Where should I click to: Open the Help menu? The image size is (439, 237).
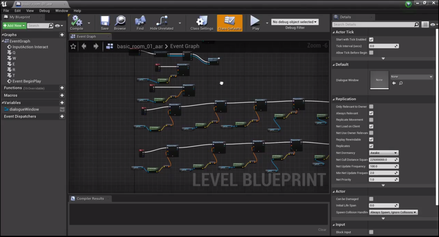tap(77, 11)
